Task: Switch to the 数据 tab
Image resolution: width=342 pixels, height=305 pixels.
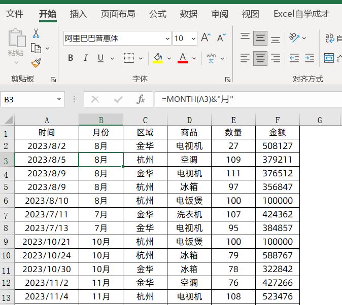Action: pos(189,14)
